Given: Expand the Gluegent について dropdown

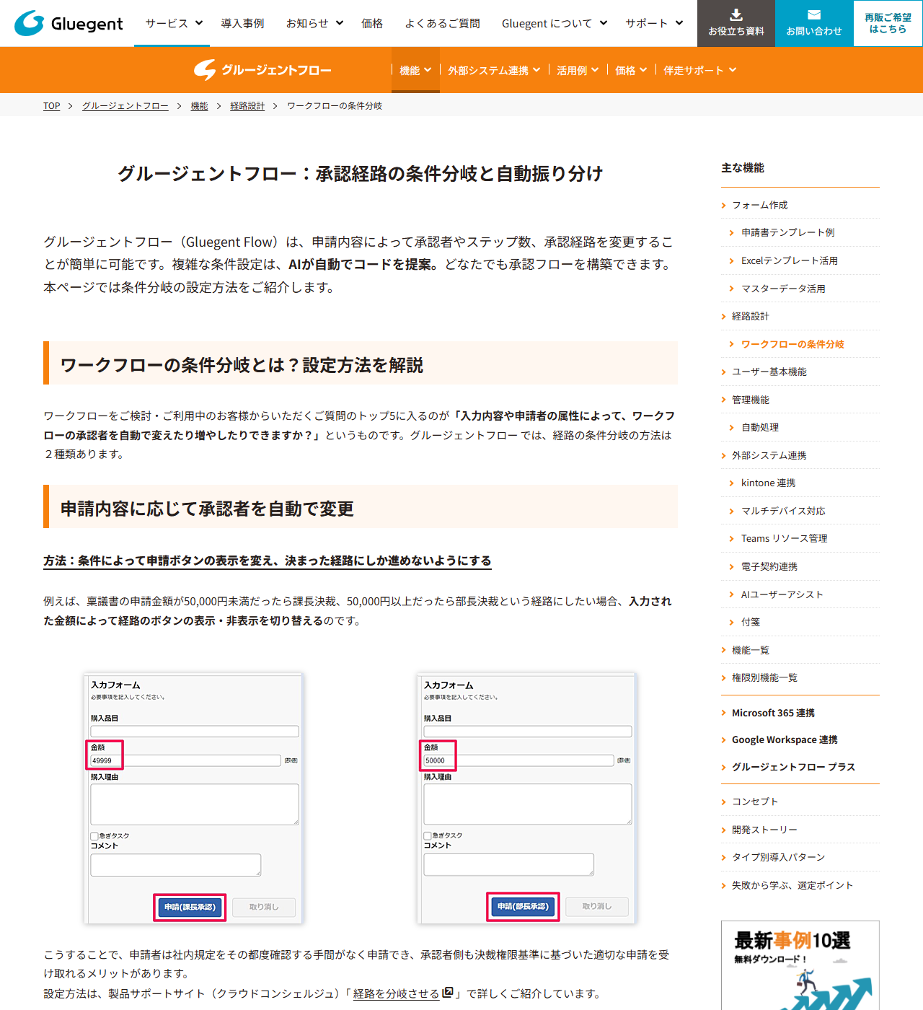Looking at the screenshot, I should 555,23.
